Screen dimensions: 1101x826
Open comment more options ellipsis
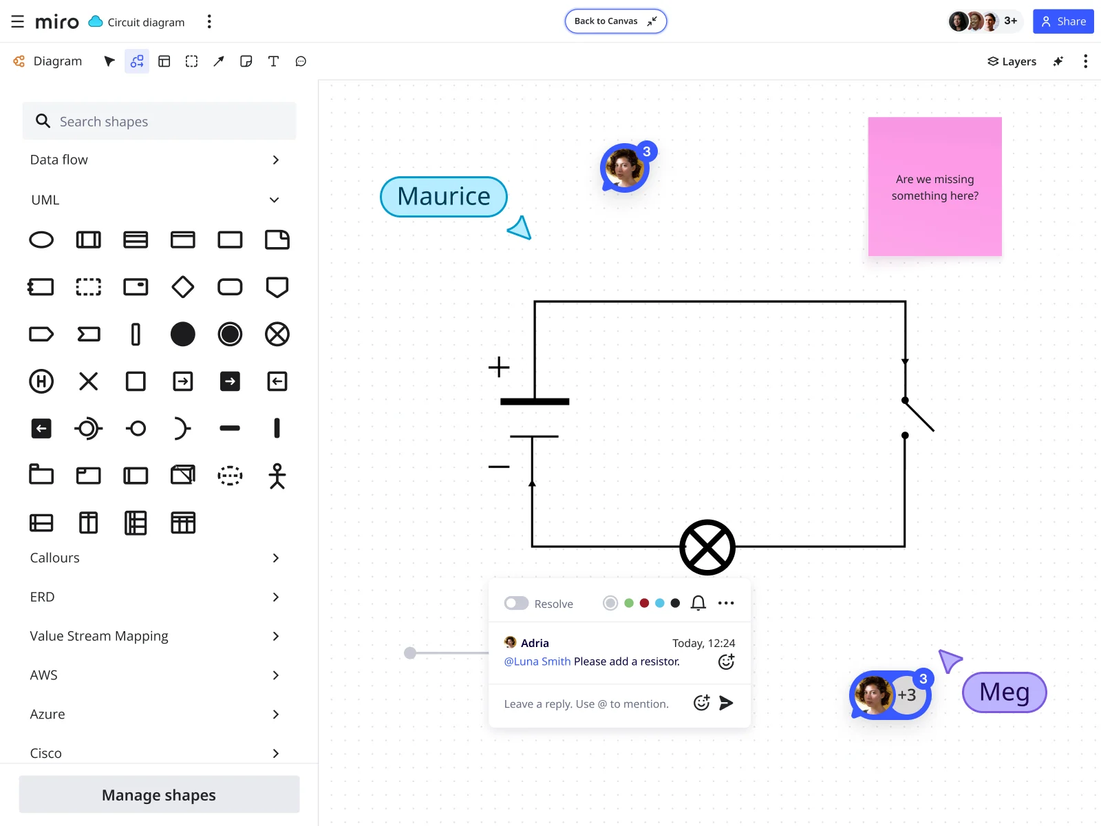pos(726,604)
